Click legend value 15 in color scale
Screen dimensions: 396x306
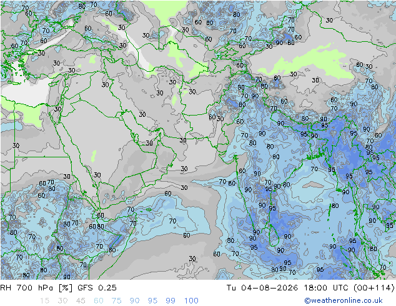[44, 301]
